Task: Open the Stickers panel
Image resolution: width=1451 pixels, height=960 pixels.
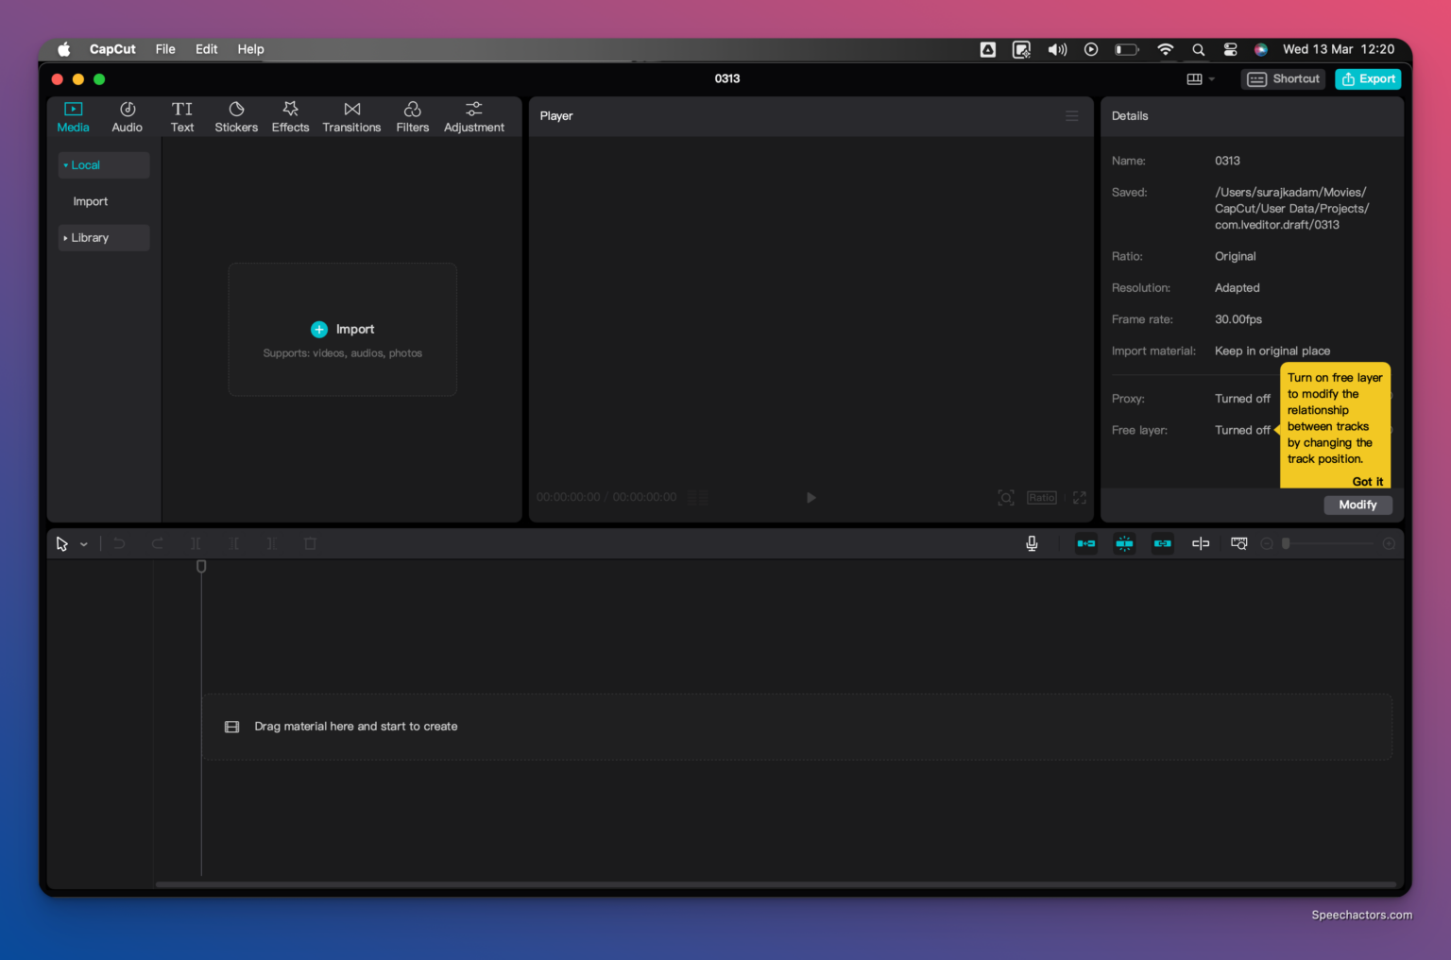Action: point(236,115)
